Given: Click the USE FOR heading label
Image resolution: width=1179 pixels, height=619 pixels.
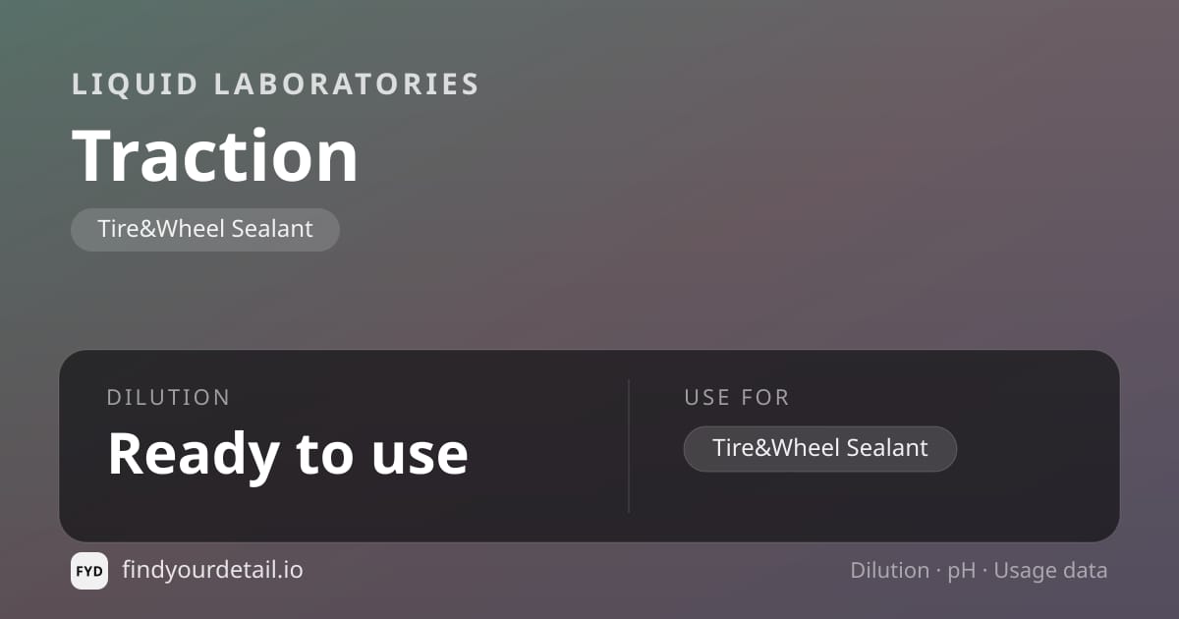Looking at the screenshot, I should (737, 398).
